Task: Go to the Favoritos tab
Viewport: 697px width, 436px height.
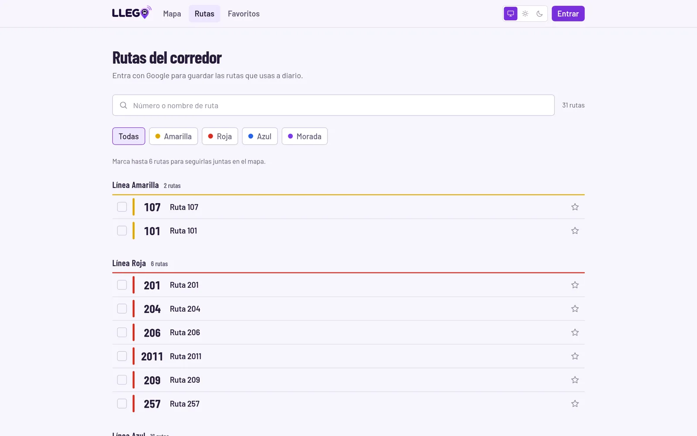Action: (244, 14)
